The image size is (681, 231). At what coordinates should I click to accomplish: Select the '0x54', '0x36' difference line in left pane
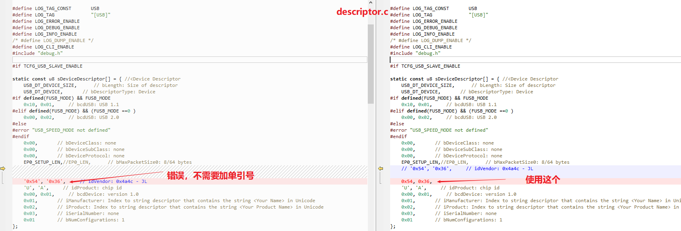pyautogui.click(x=189, y=181)
